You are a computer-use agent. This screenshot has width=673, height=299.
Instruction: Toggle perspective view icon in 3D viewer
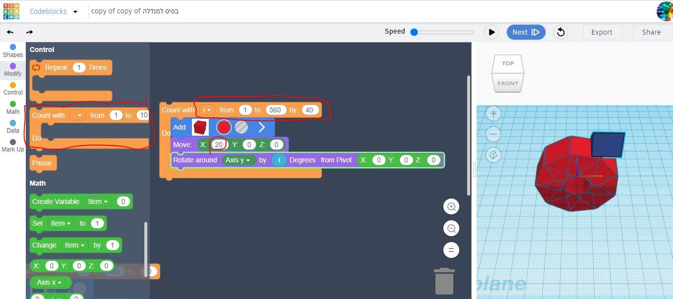pos(493,155)
